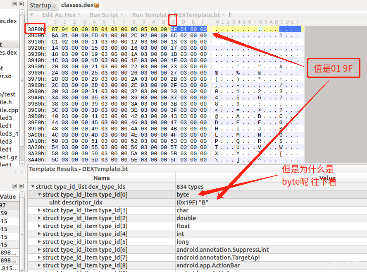This screenshot has width=367, height=272.
Task: Expand the type_id[2] struct node
Action: coord(39,218)
